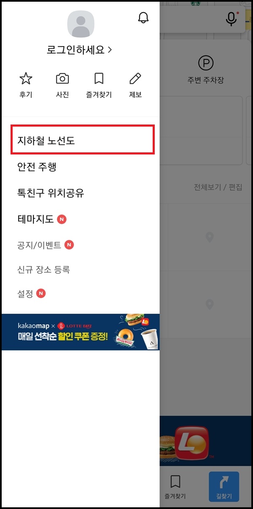Tap the microphone voice search icon
253x509 pixels.
[231, 19]
